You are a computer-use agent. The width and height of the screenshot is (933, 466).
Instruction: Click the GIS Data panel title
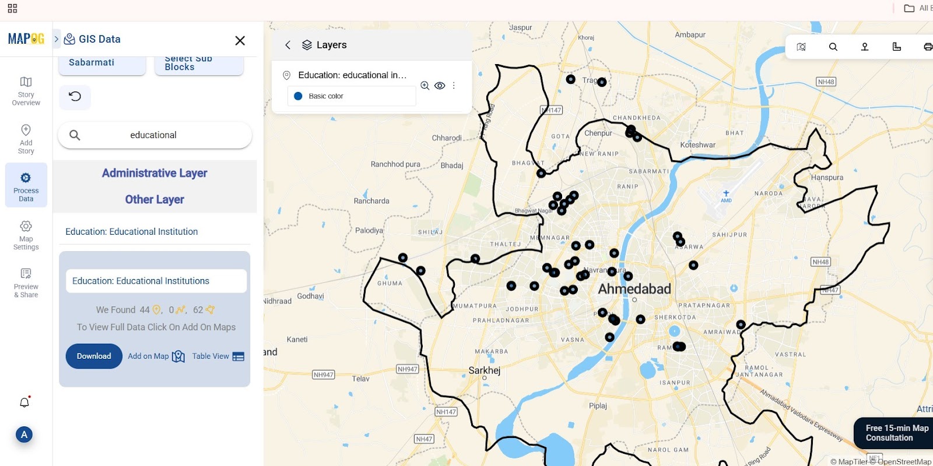coord(99,39)
